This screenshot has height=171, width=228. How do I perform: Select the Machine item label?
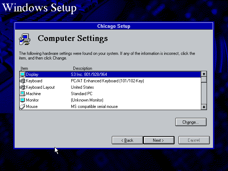(x=33, y=94)
